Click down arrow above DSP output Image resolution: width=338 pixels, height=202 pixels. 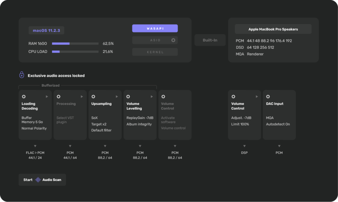click(244, 146)
